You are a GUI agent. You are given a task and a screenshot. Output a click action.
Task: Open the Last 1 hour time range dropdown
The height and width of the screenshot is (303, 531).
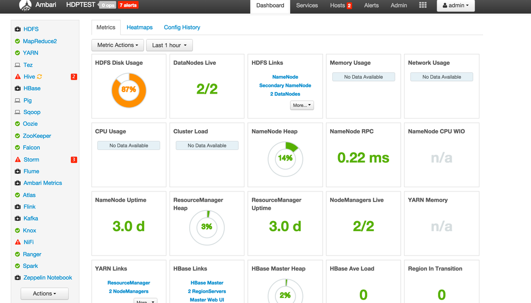point(170,45)
